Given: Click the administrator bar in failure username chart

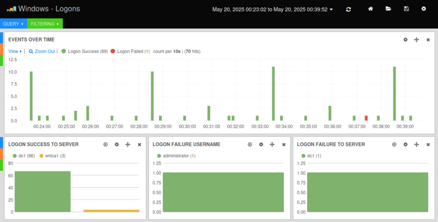Looking at the screenshot, I should 223,192.
